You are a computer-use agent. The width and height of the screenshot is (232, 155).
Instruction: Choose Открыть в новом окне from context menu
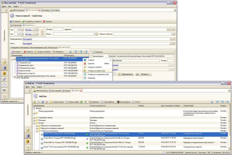click(x=97, y=71)
